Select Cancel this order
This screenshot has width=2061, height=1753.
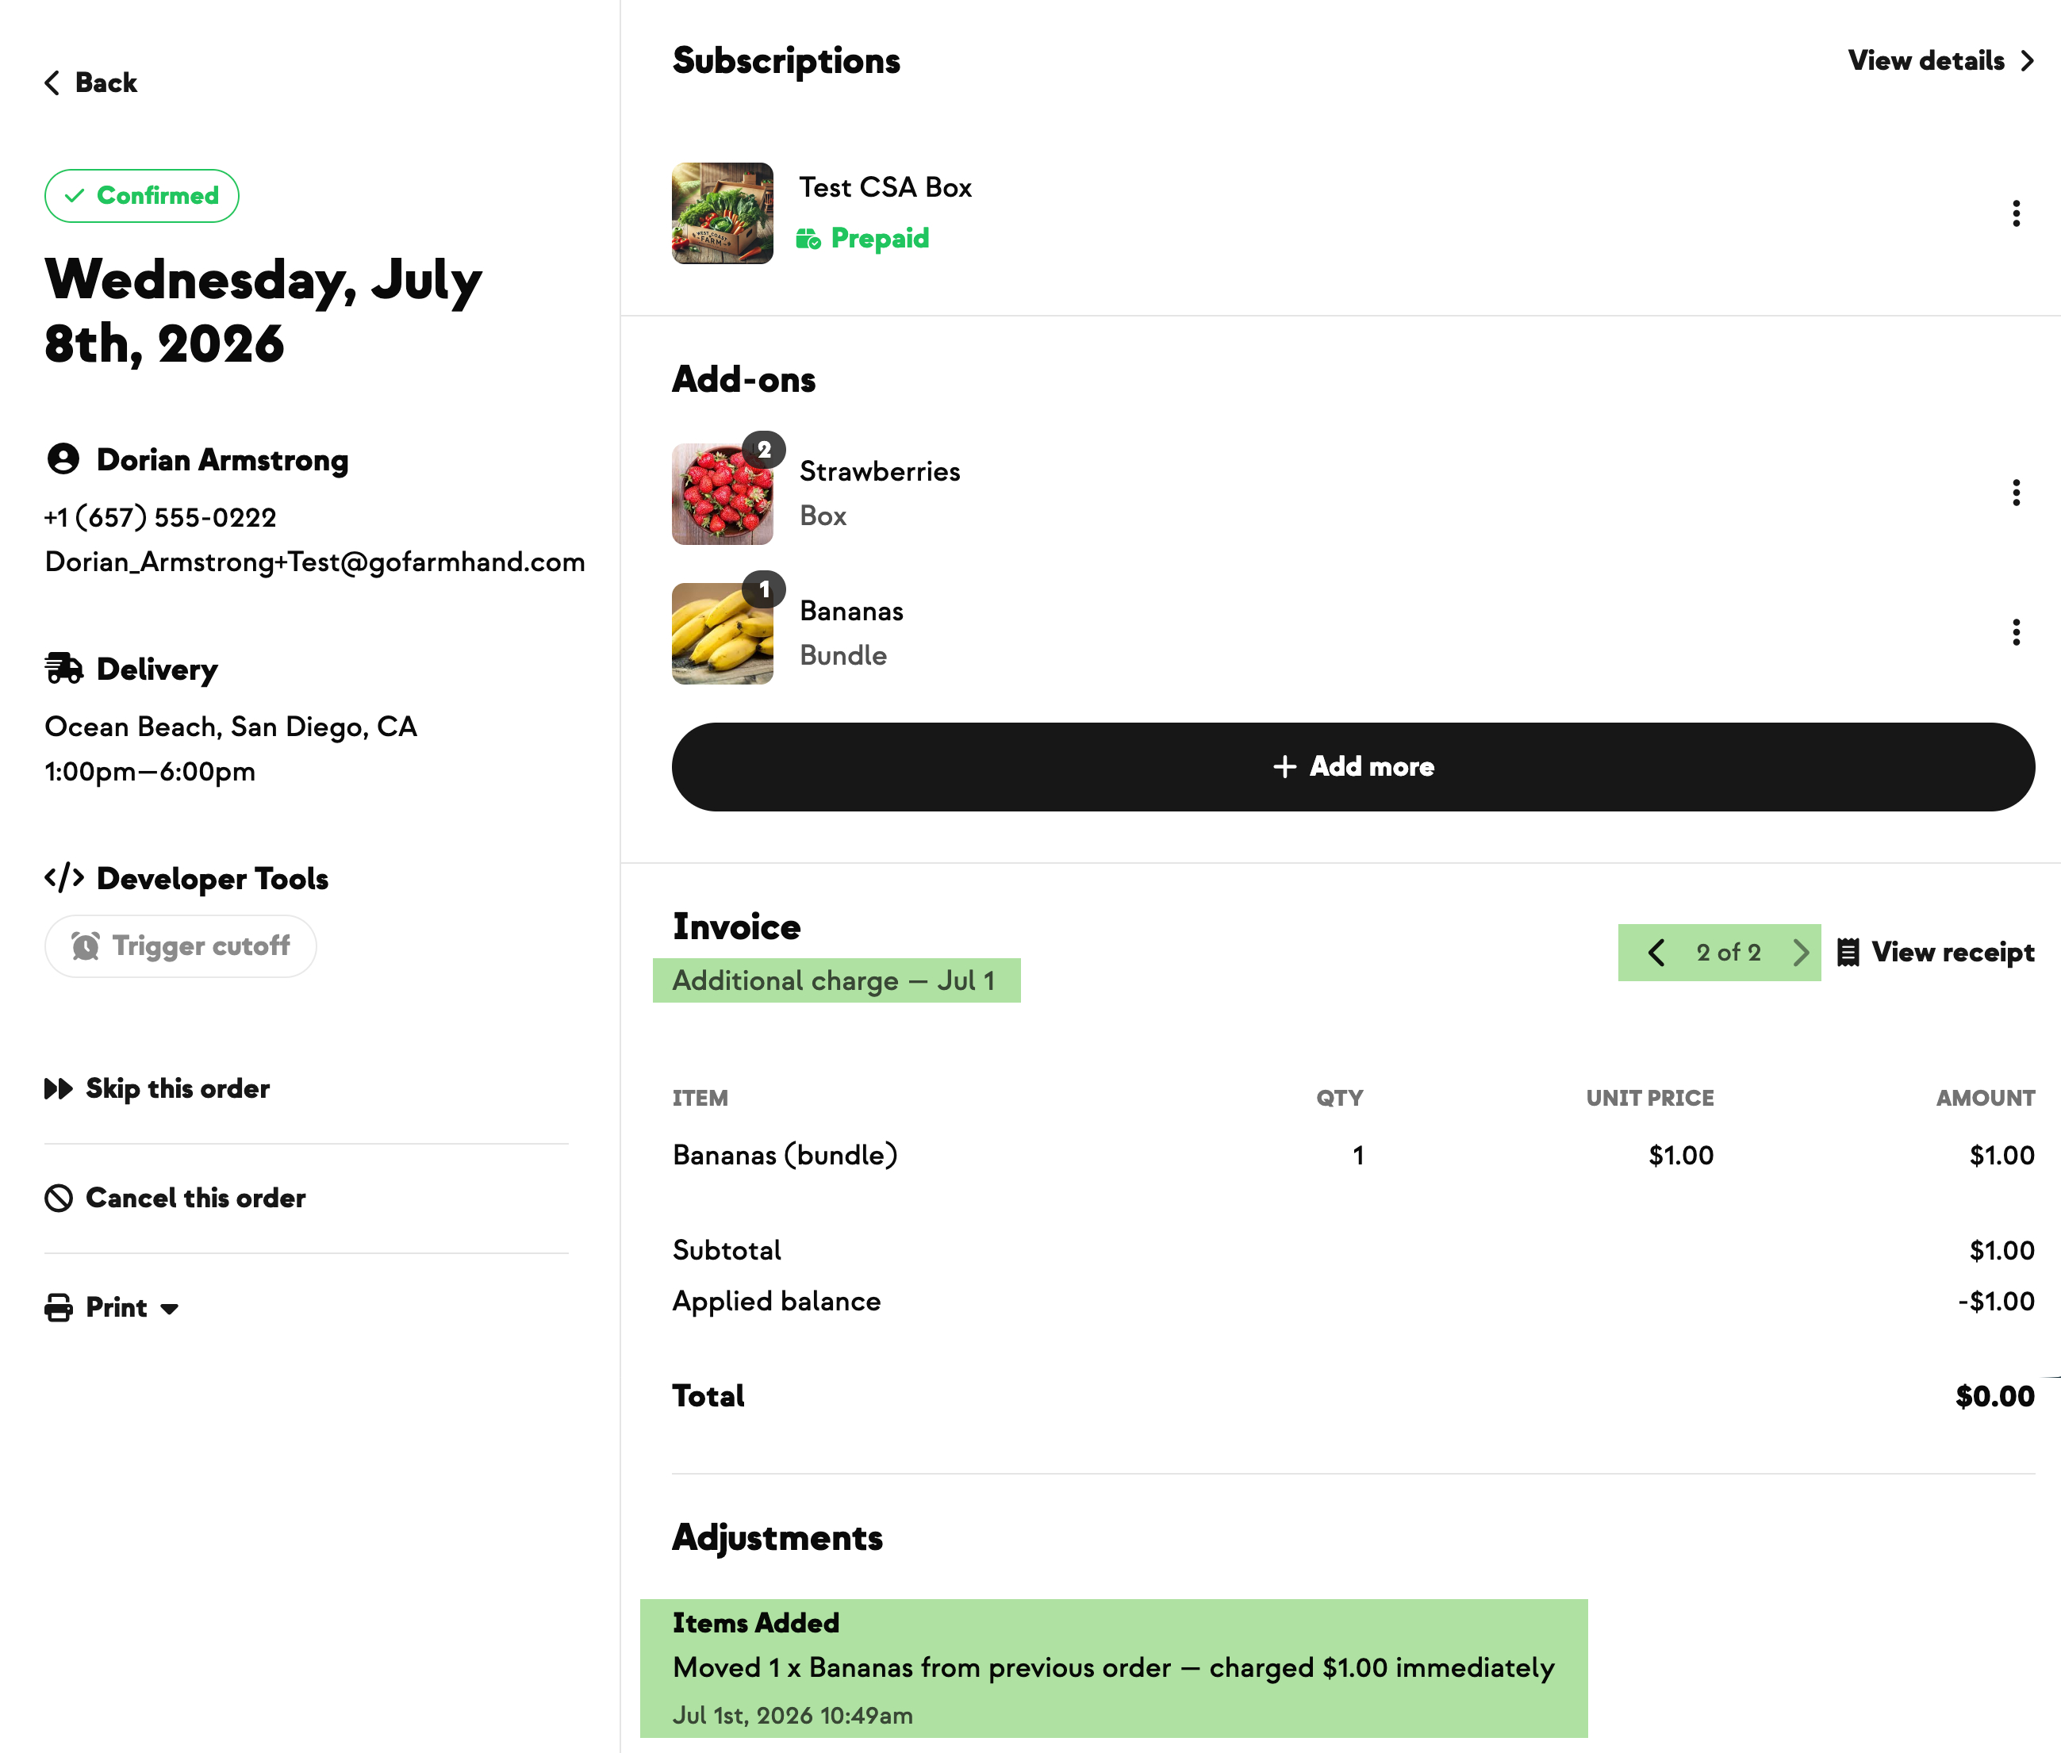(x=175, y=1198)
